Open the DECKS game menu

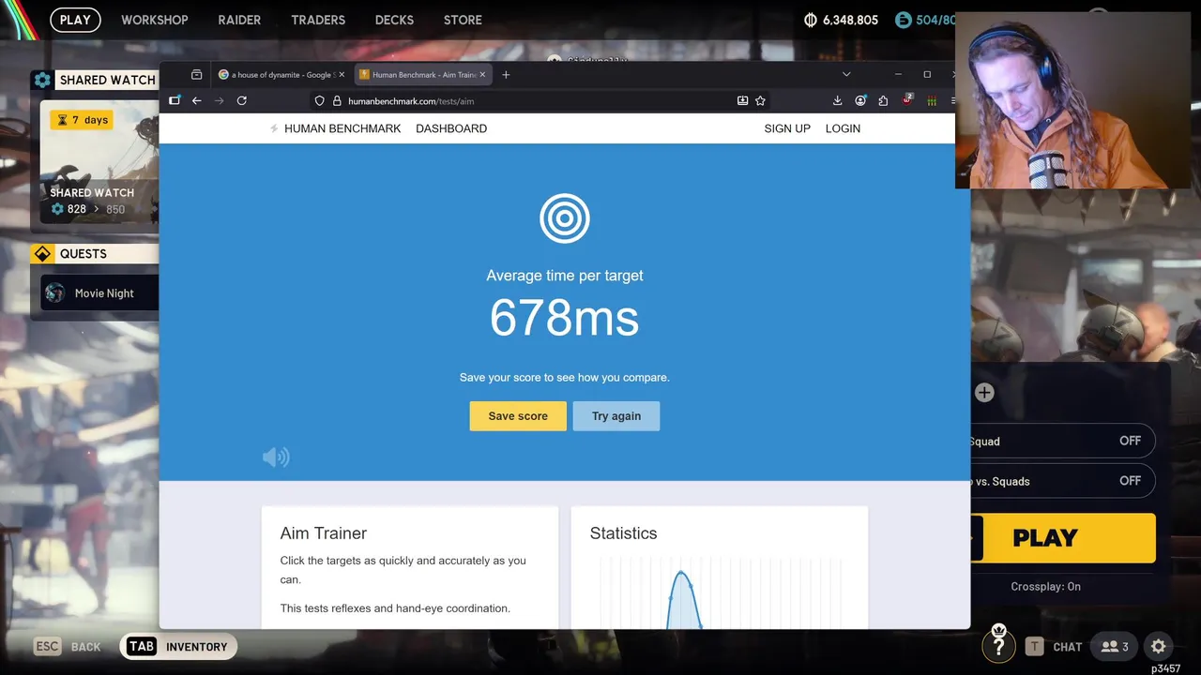pyautogui.click(x=394, y=20)
